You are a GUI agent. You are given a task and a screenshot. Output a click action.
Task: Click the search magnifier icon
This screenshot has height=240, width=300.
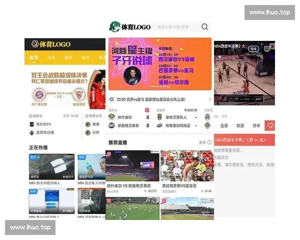(x=204, y=27)
